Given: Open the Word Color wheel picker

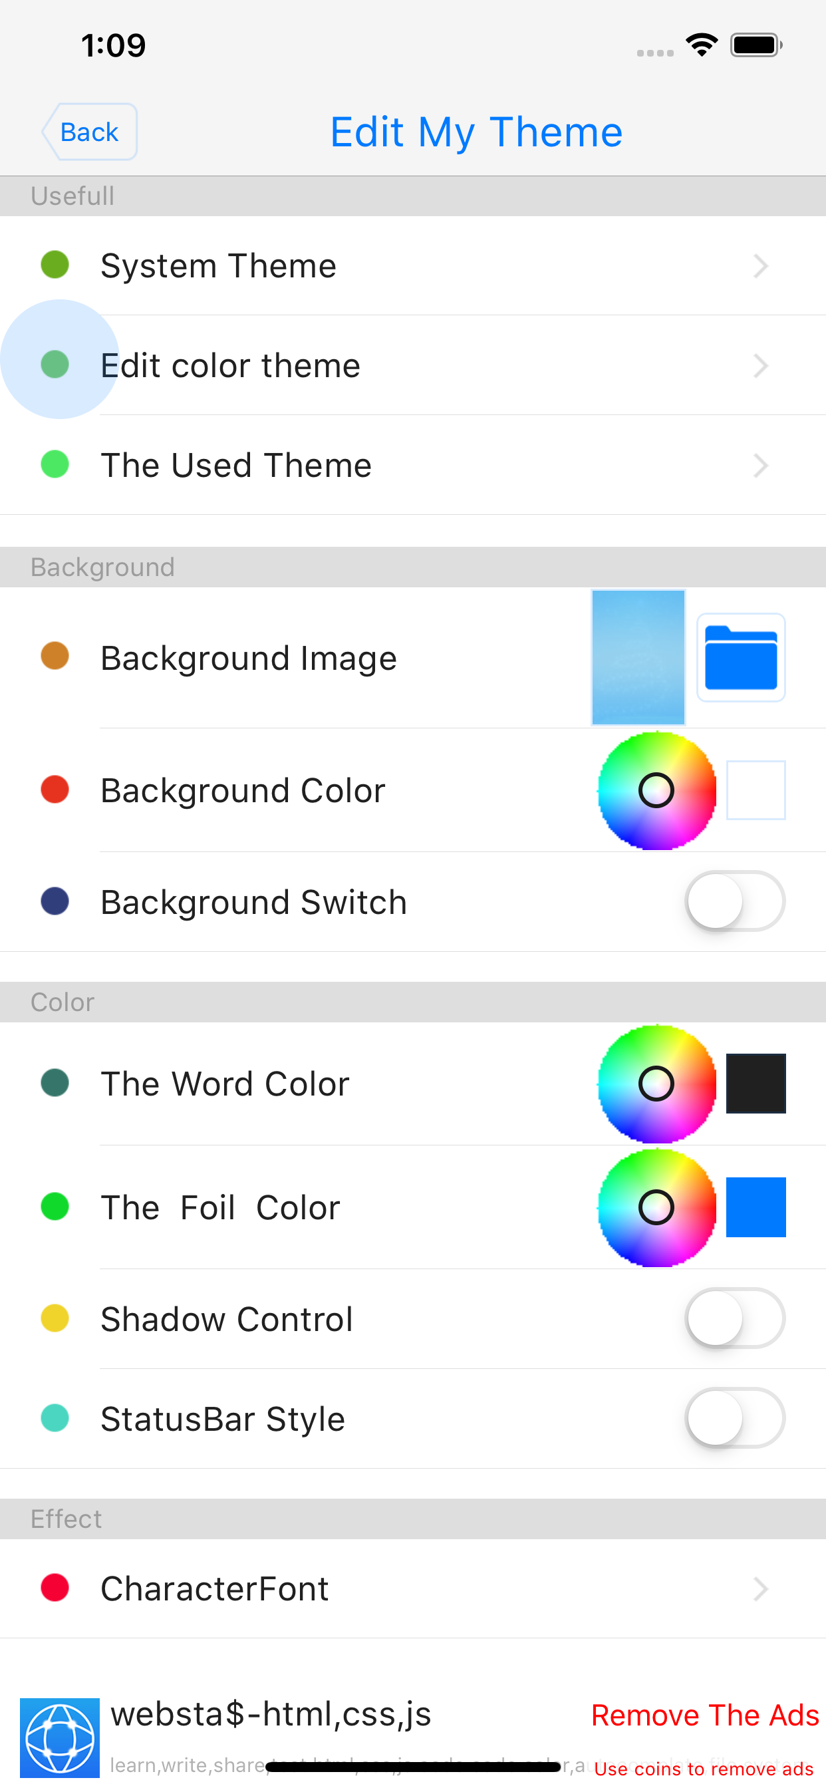Looking at the screenshot, I should click(x=656, y=1083).
